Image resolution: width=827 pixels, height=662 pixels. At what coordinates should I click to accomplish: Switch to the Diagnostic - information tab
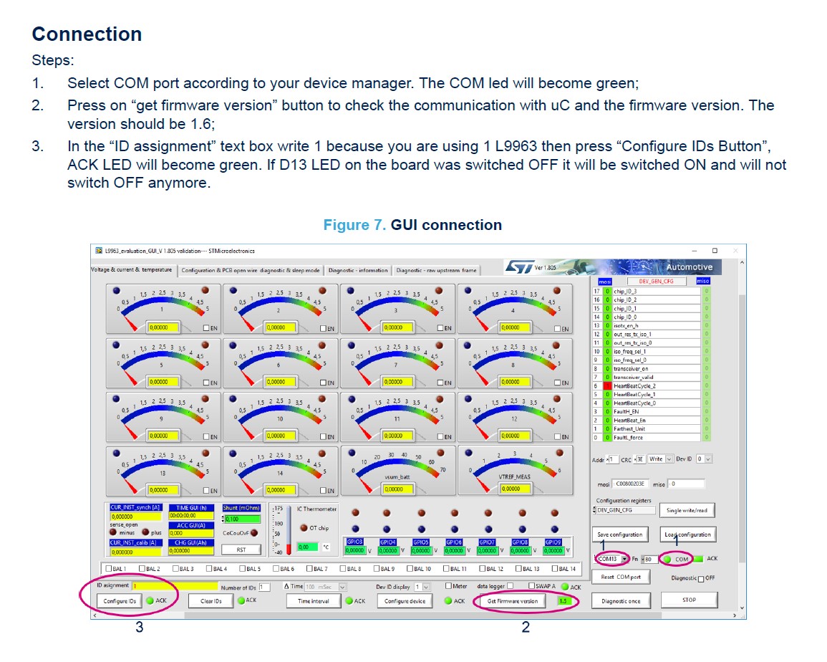pos(358,270)
